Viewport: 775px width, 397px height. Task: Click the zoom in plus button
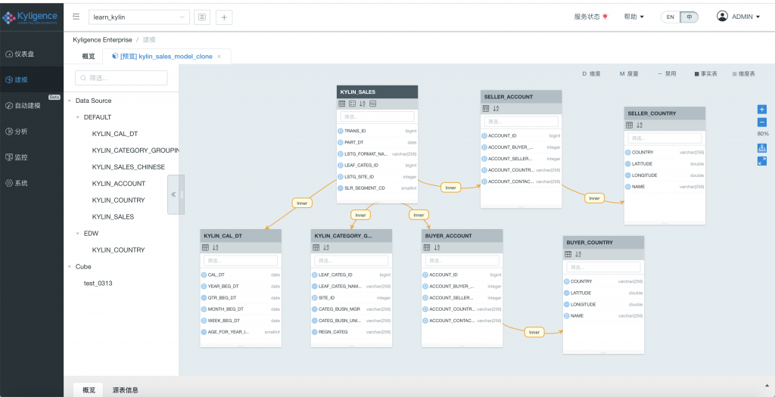pyautogui.click(x=762, y=110)
